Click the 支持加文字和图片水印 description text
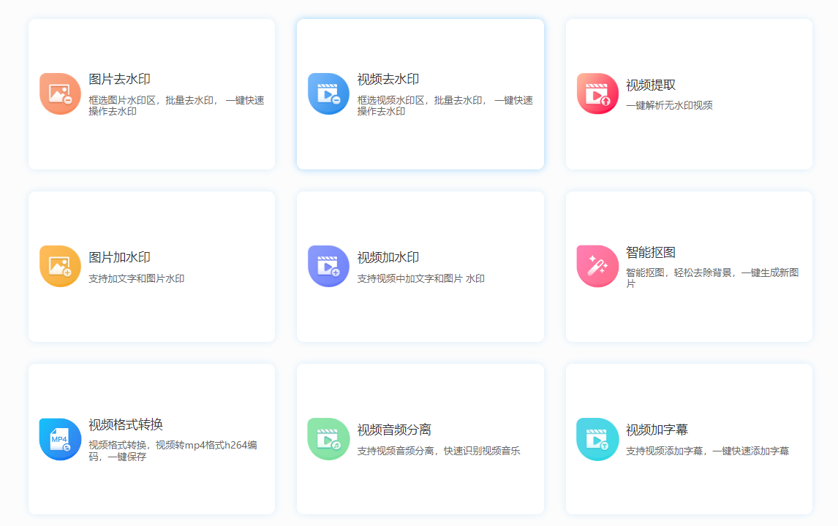The image size is (838, 526). click(x=137, y=278)
